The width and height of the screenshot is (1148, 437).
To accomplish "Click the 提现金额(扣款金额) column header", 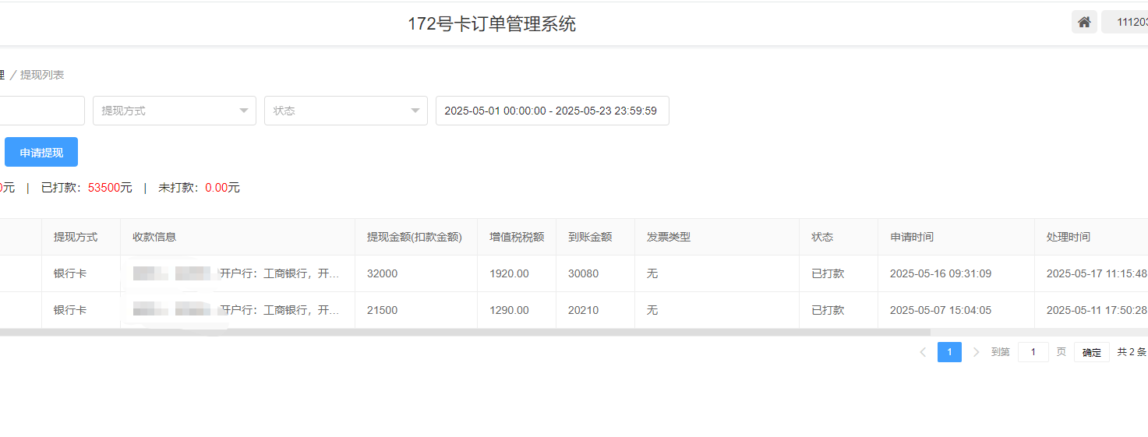I will point(415,237).
